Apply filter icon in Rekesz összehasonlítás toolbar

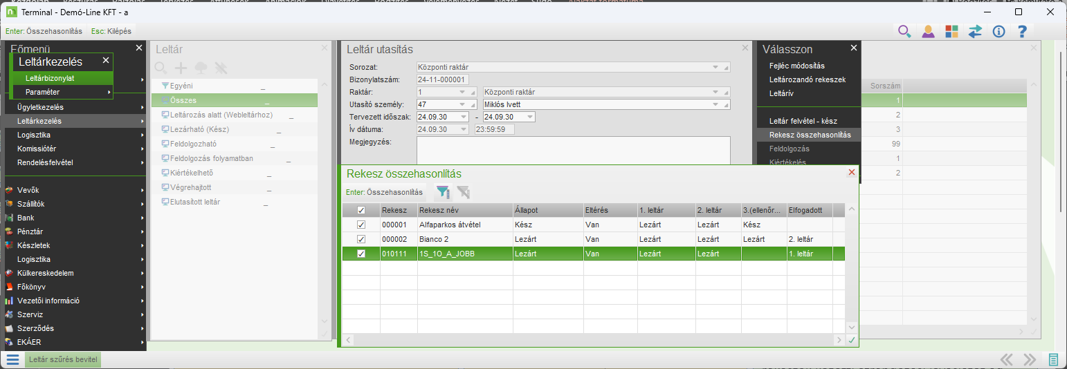click(x=442, y=192)
